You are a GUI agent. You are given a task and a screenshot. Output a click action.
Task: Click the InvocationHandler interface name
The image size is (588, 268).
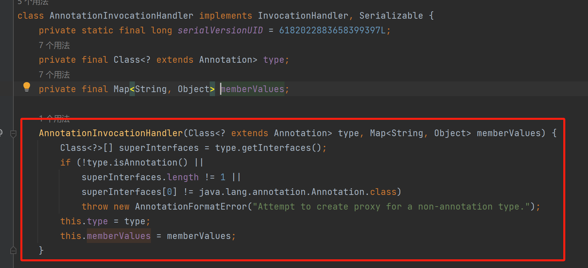pyautogui.click(x=303, y=16)
